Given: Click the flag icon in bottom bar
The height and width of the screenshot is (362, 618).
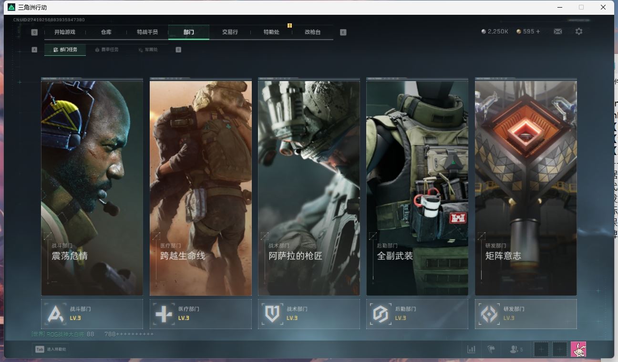Looking at the screenshot, I should [491, 350].
